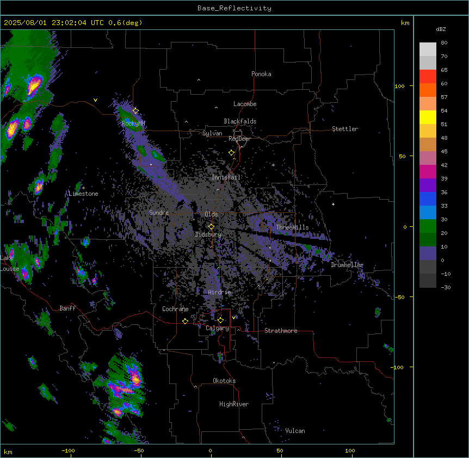The height and width of the screenshot is (458, 469).
Task: Click the Base_Reflectivity title text
Action: coord(234,8)
